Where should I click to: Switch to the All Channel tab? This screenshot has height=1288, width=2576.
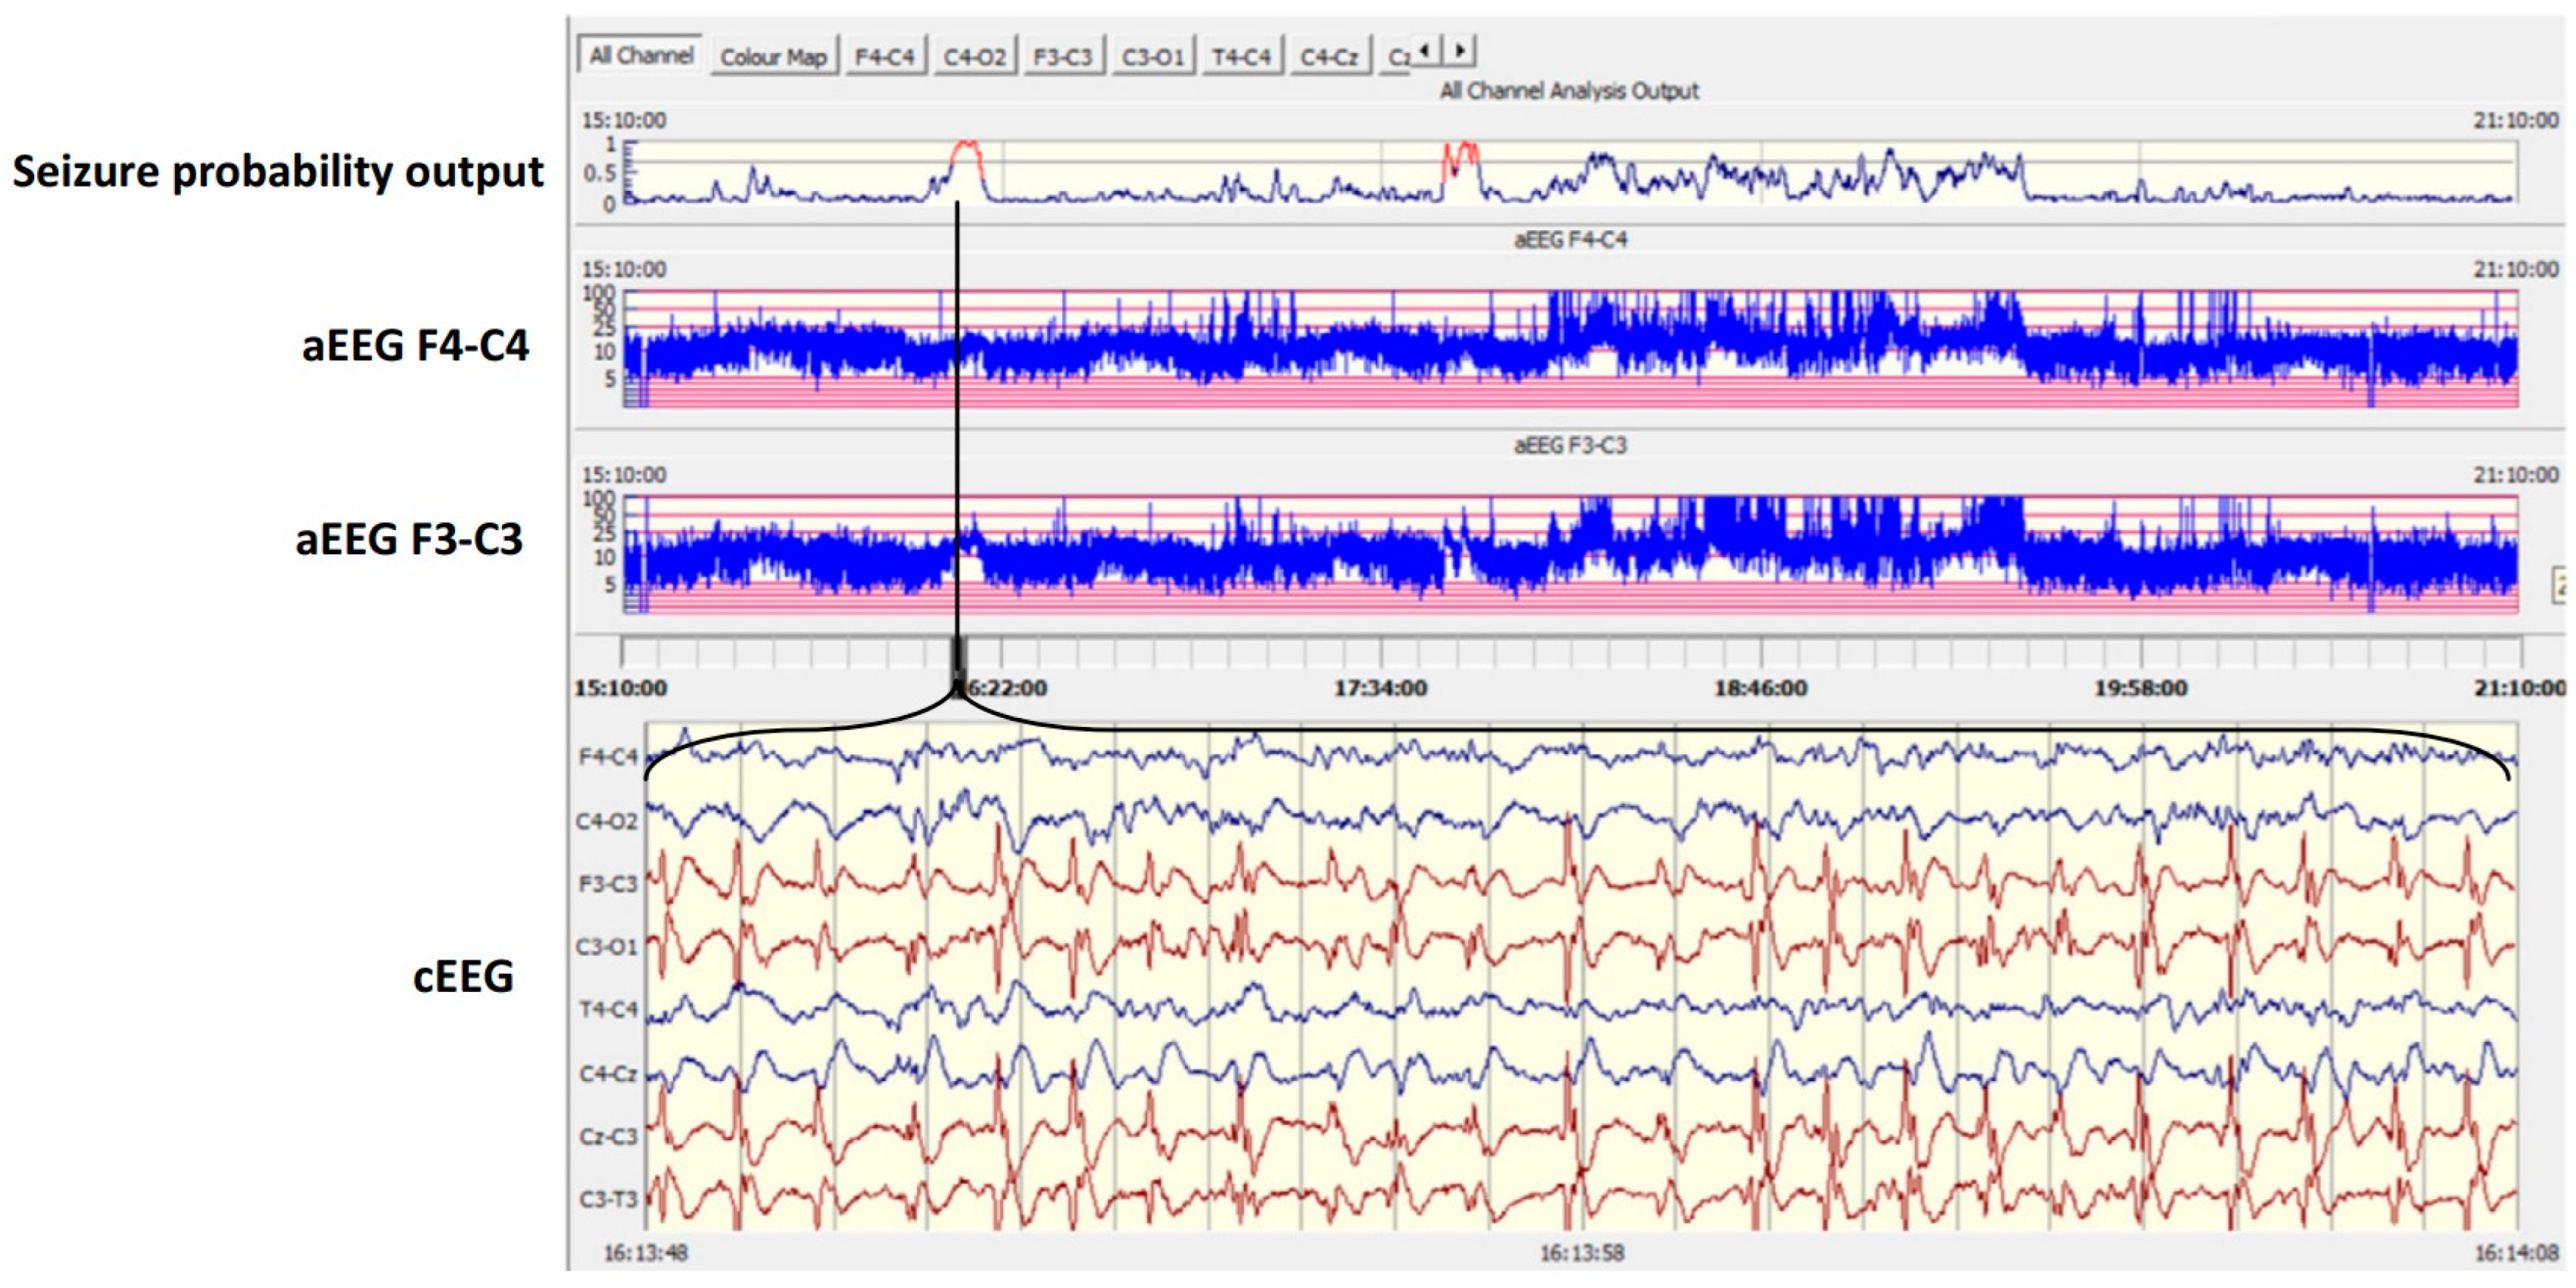pyautogui.click(x=640, y=56)
